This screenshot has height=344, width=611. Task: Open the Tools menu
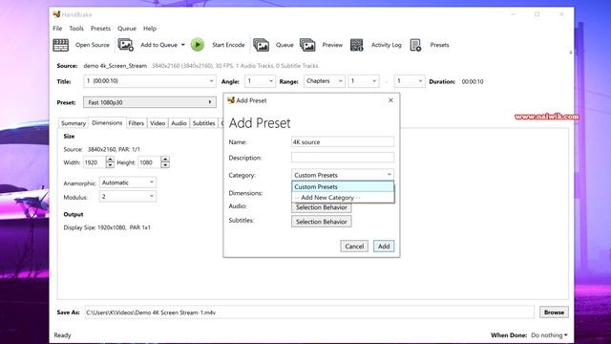[x=76, y=29]
